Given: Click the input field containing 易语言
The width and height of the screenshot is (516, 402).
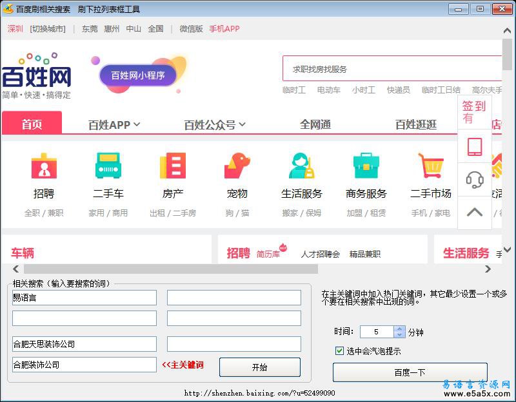Looking at the screenshot, I should (84, 298).
